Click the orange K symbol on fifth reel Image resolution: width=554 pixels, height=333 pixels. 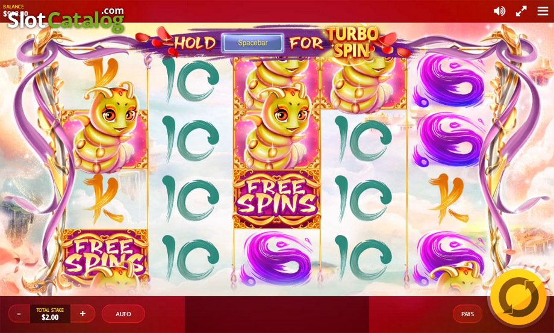point(449,198)
